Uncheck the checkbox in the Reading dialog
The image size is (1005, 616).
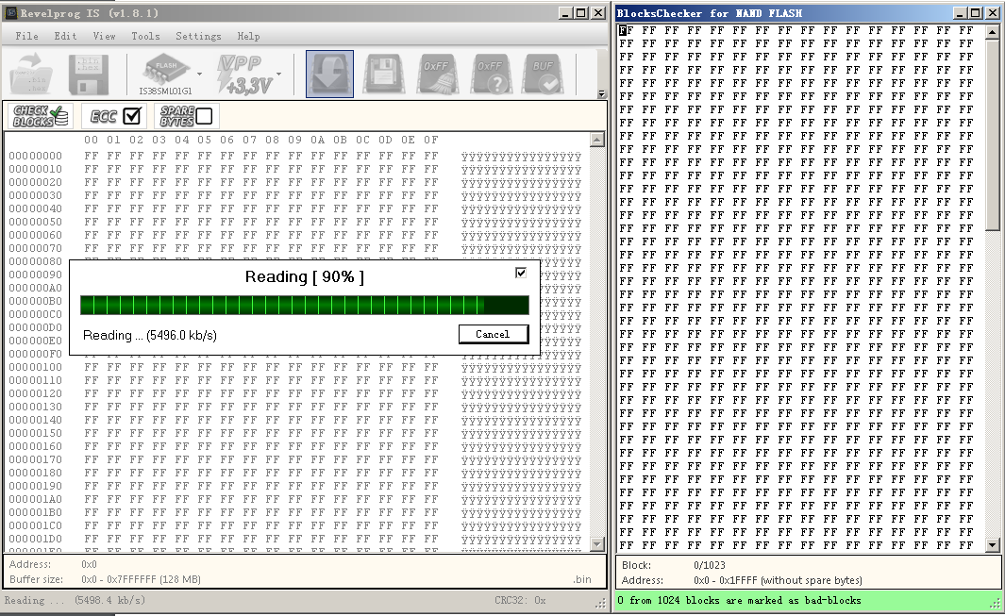(x=521, y=273)
